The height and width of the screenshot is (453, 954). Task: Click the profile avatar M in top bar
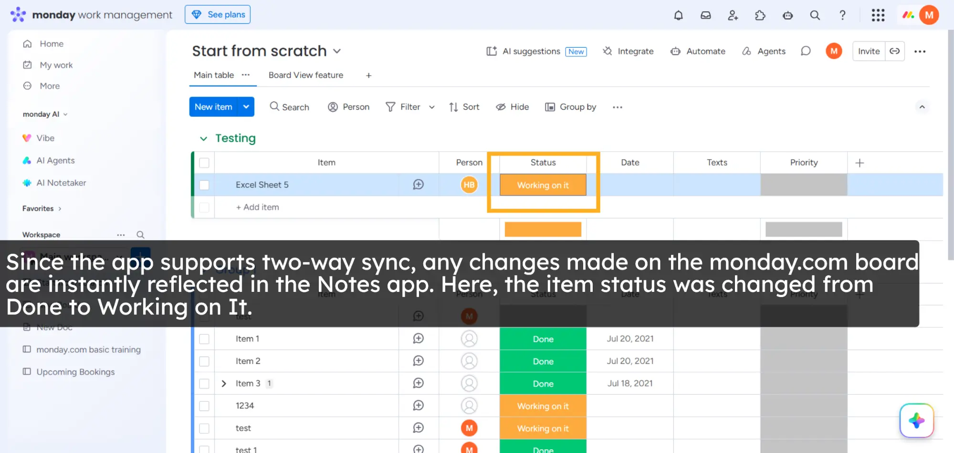tap(929, 15)
